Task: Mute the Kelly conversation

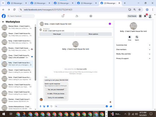Action: (129, 37)
